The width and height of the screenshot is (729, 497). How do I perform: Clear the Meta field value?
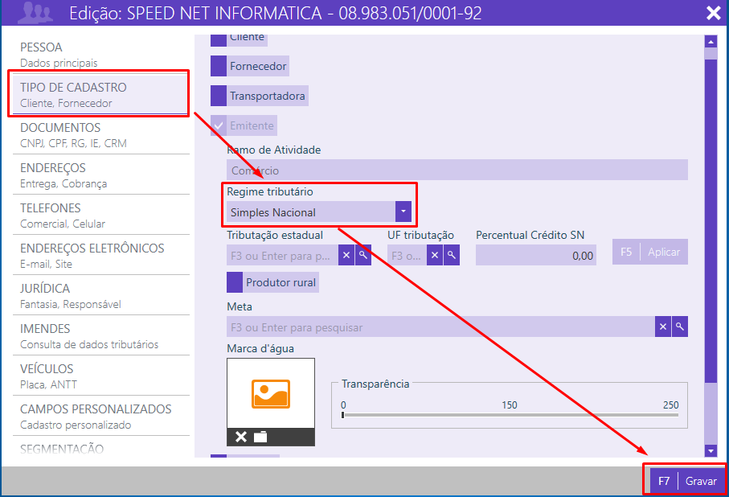pos(663,327)
